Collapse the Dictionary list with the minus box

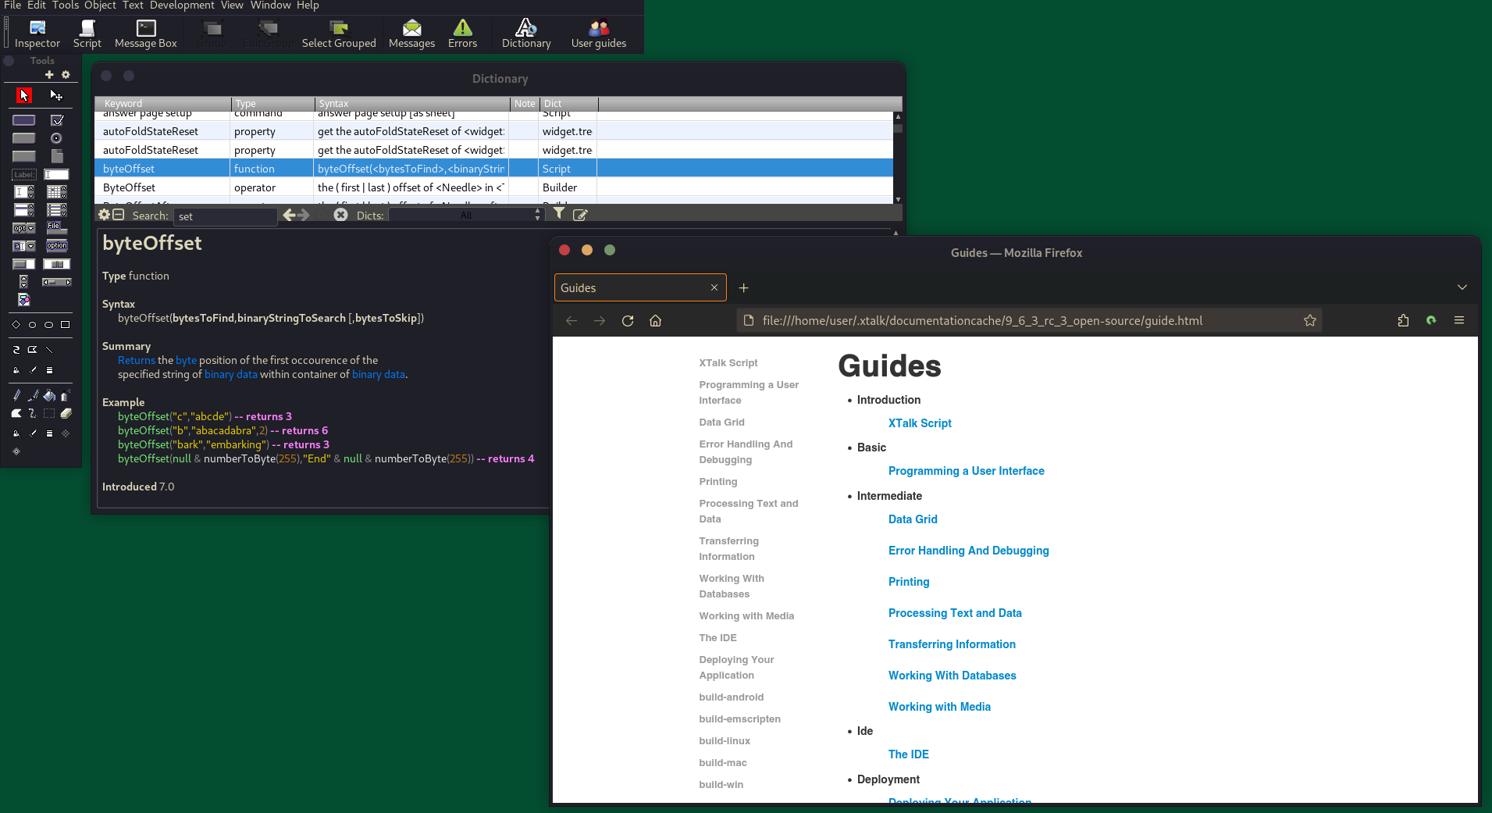pyautogui.click(x=119, y=215)
